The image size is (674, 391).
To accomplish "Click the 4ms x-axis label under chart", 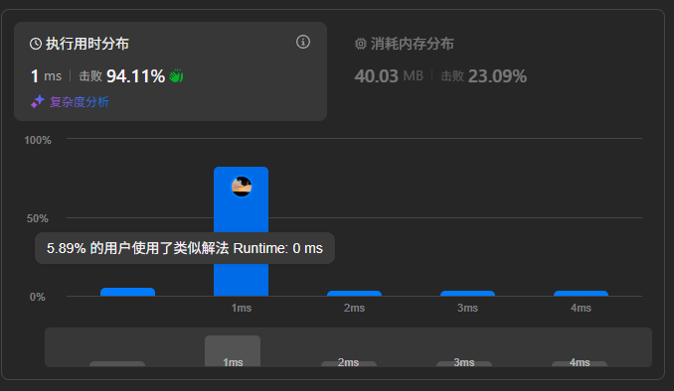I will coord(582,308).
